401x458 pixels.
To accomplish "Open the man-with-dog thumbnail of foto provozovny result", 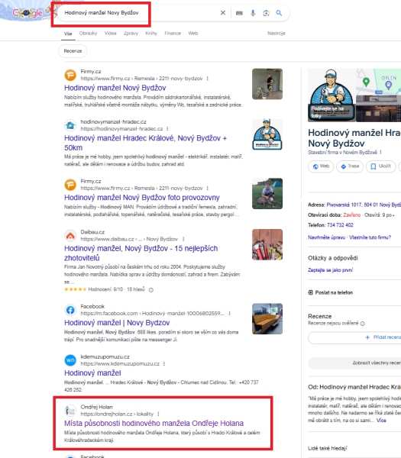I will [x=267, y=194].
